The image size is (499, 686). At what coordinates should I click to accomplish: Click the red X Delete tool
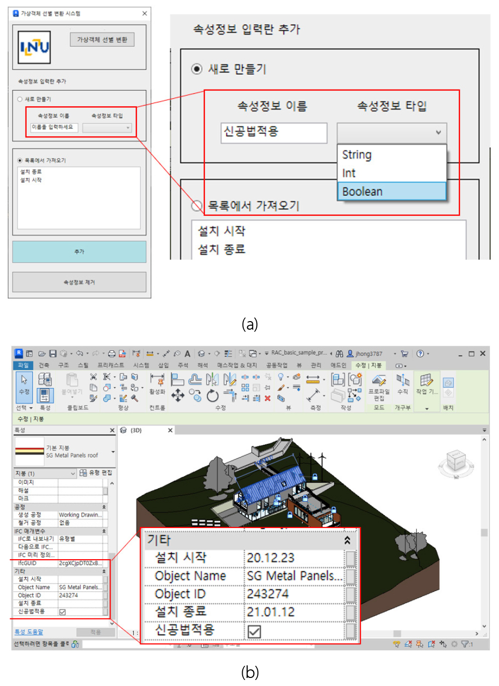click(x=267, y=398)
